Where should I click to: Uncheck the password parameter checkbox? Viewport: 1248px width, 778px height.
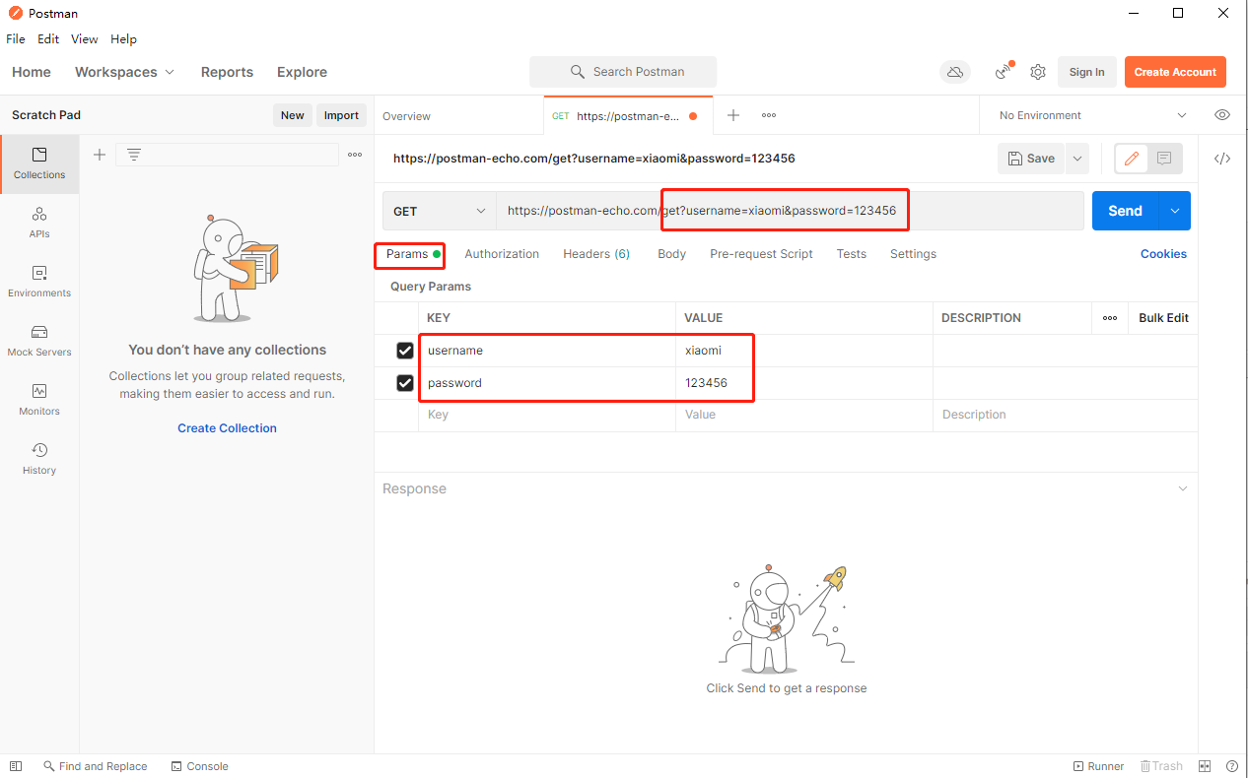[x=404, y=383]
